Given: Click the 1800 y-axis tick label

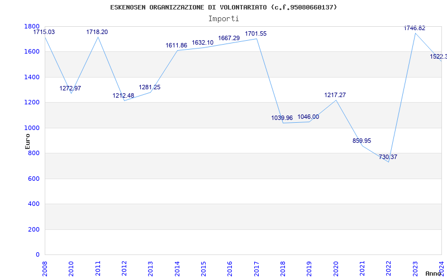Looking at the screenshot, I should point(32,26).
